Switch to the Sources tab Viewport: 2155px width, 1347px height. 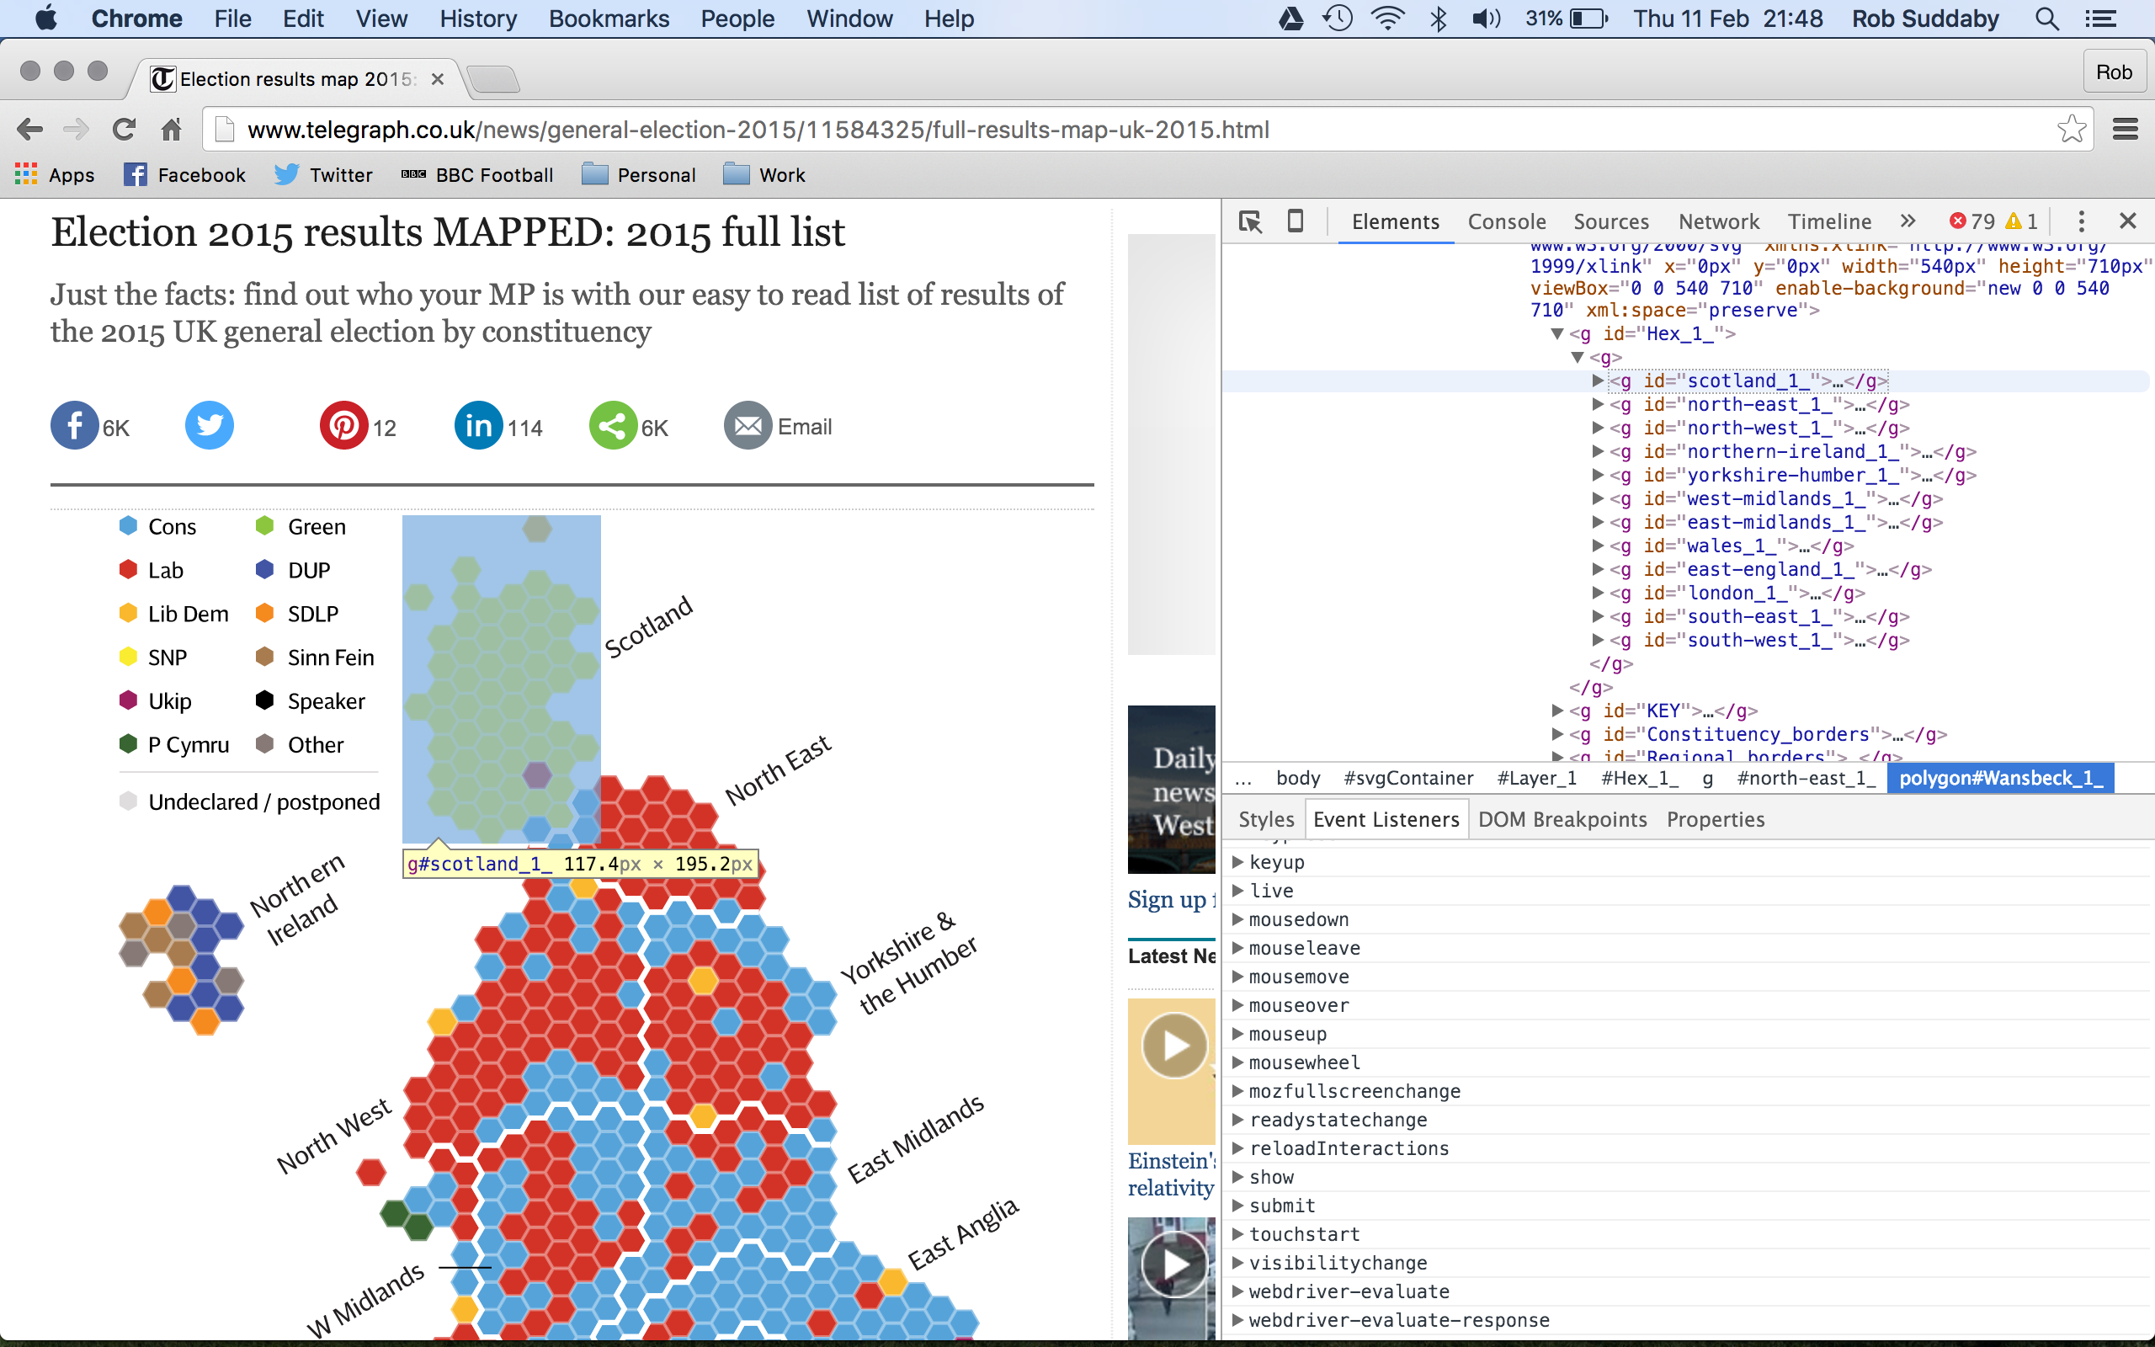[x=1611, y=221]
